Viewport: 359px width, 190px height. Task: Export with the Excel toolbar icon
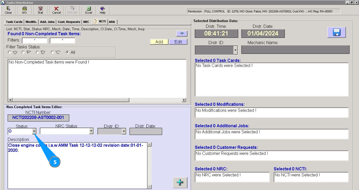click(x=88, y=10)
